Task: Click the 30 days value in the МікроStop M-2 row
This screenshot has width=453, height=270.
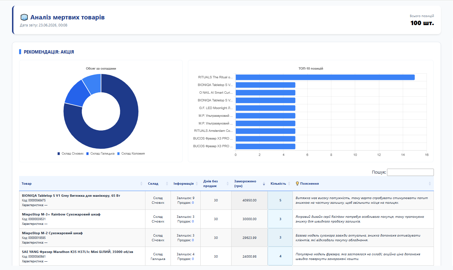Action: (216, 238)
